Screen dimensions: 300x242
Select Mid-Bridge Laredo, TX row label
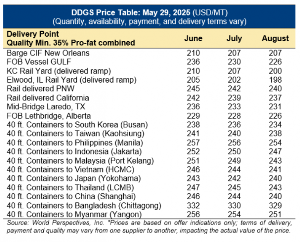coord(46,106)
